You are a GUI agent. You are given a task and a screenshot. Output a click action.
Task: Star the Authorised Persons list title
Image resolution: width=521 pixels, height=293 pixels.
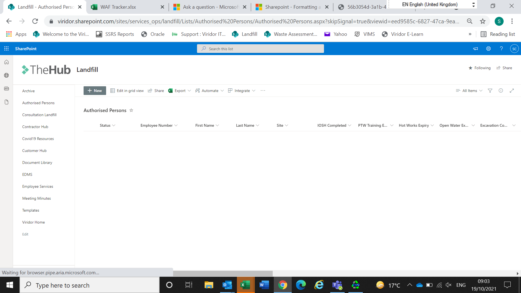tap(131, 110)
